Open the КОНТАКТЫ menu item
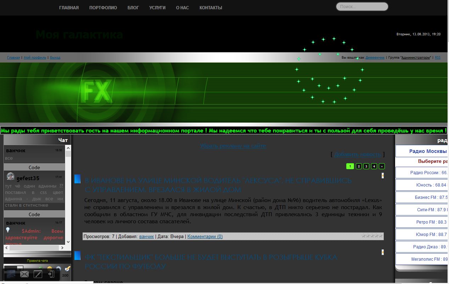This screenshot has width=449, height=284. pos(211,8)
